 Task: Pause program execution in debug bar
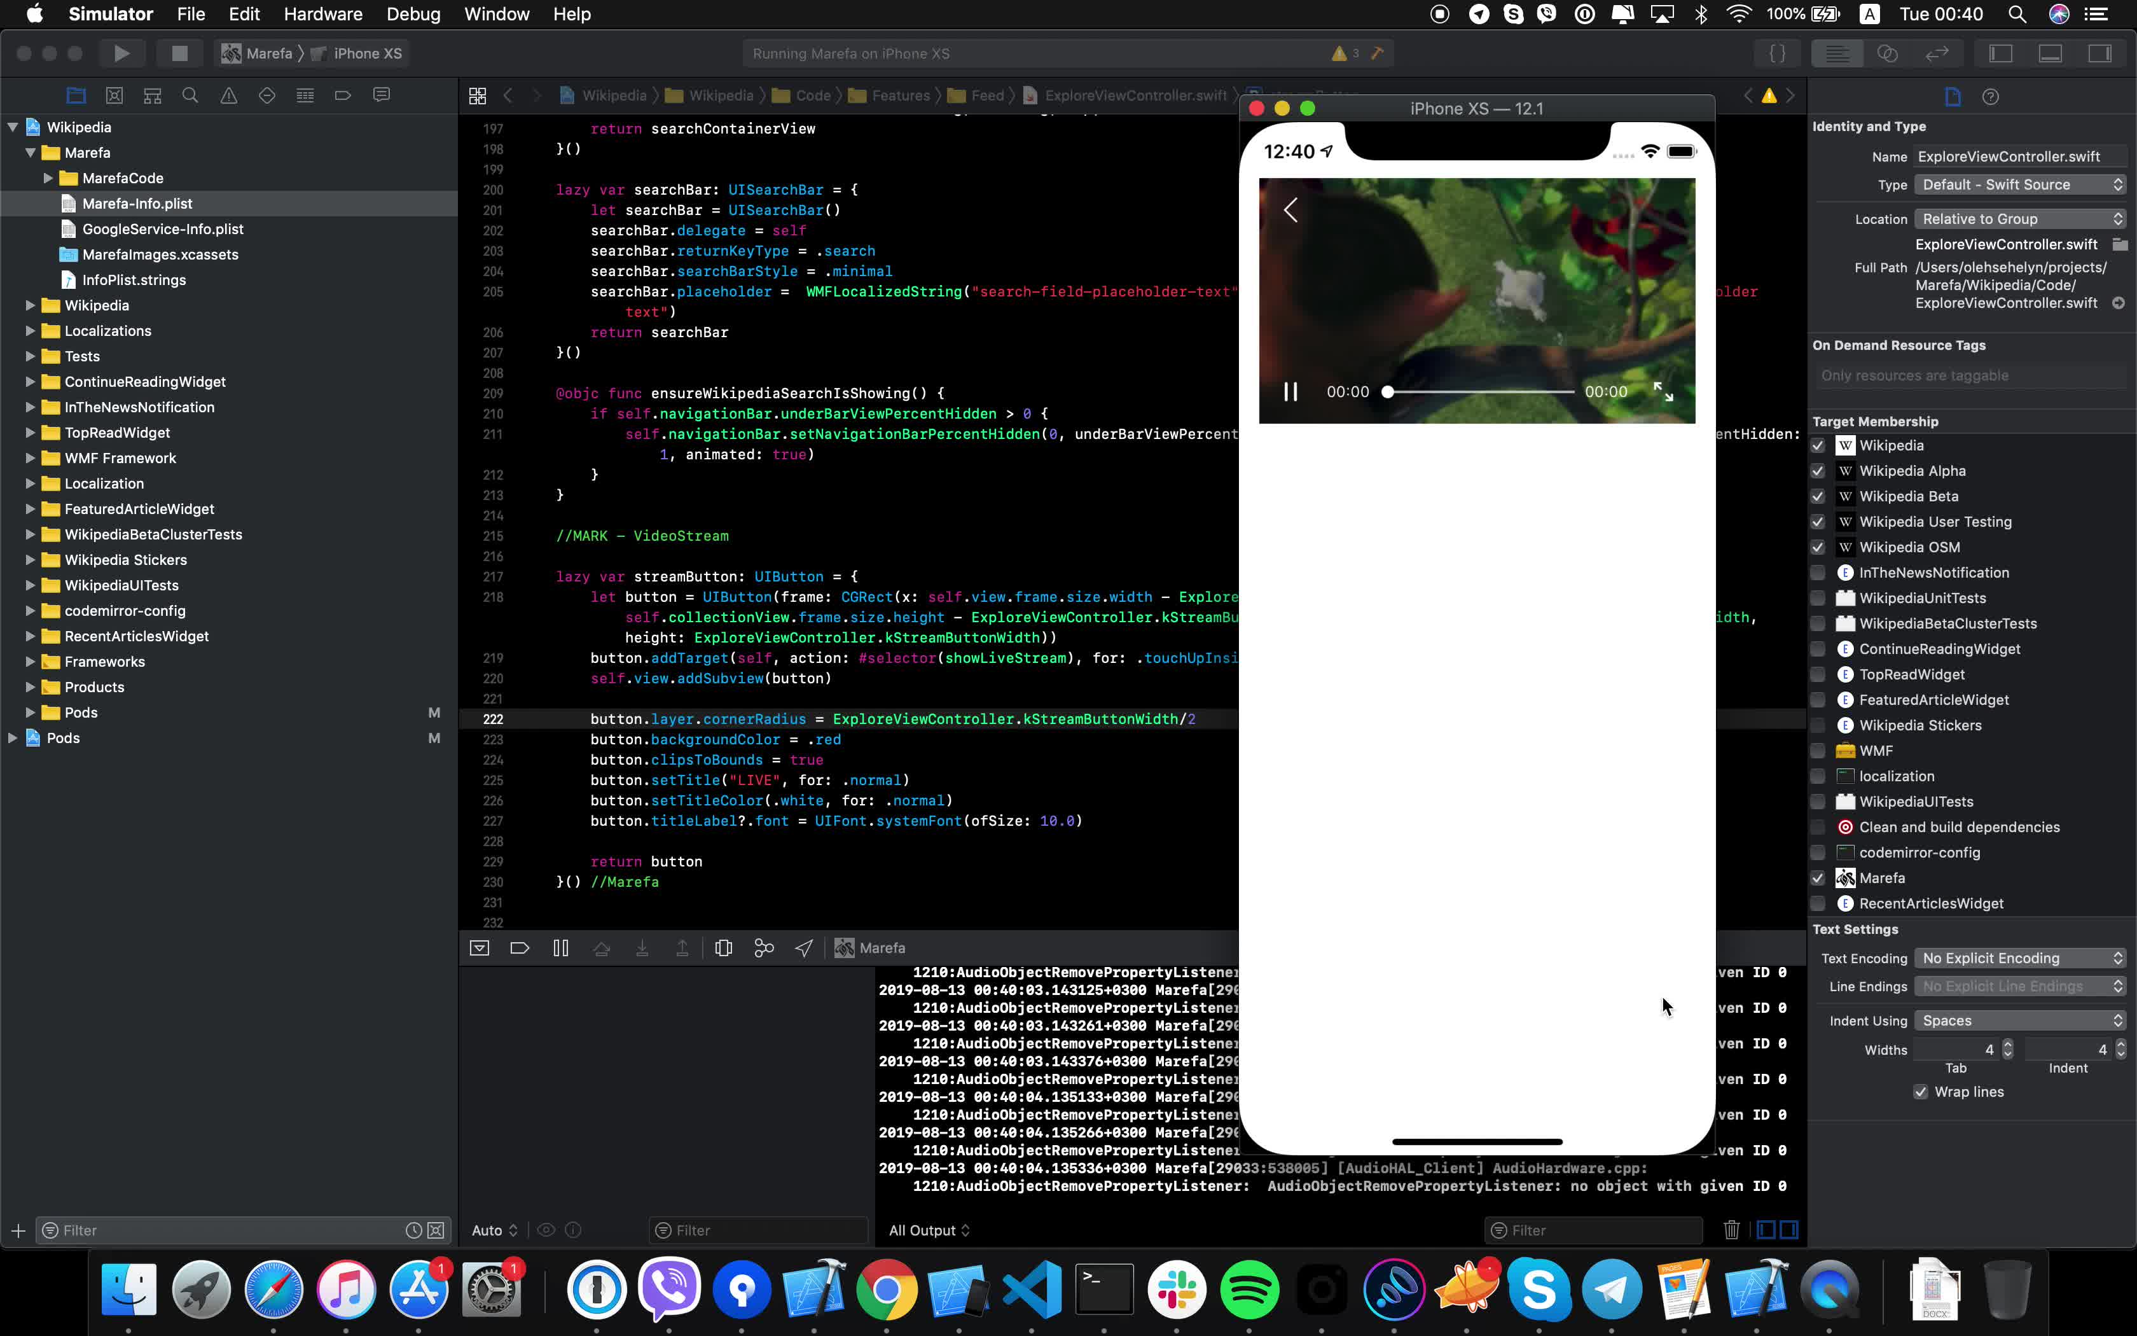pyautogui.click(x=561, y=948)
